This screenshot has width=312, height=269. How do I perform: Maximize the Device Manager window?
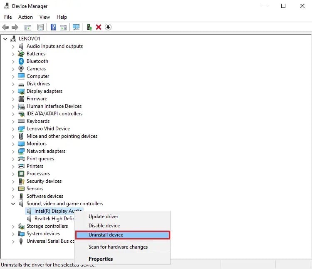click(x=283, y=6)
